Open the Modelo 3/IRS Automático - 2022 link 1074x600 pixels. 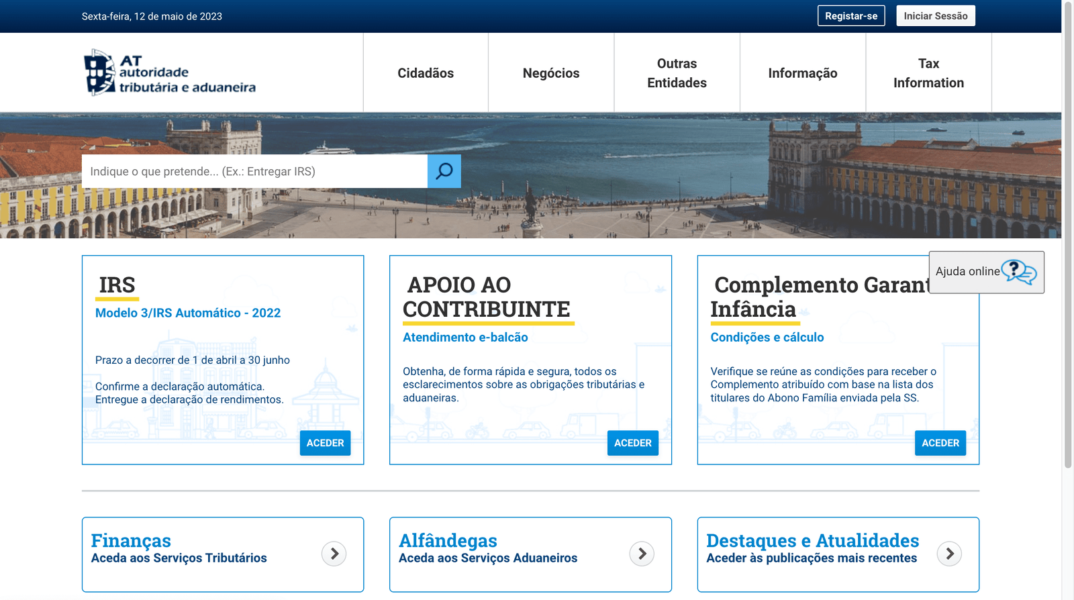(188, 313)
